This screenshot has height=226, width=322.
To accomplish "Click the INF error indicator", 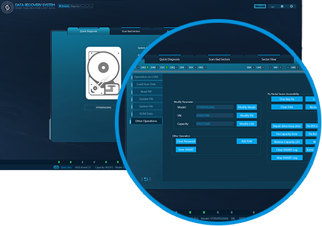I will tap(277, 68).
